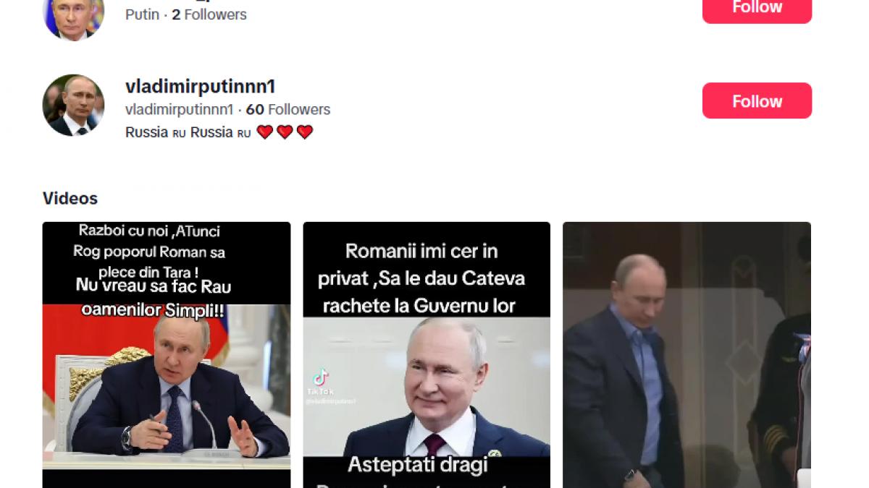Click the Putin nickname text at top

click(x=142, y=14)
